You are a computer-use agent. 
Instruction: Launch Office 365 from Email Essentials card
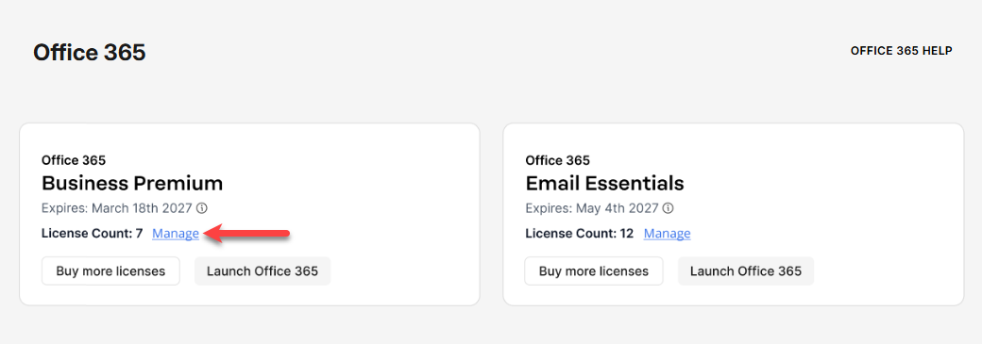[x=746, y=270]
